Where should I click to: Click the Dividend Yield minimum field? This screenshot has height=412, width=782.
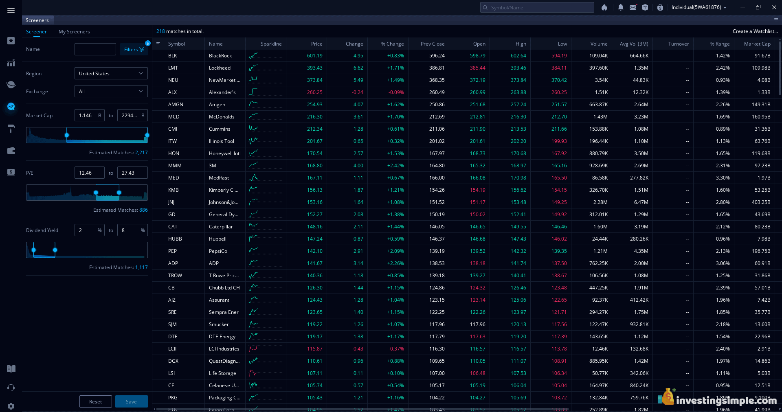point(89,230)
